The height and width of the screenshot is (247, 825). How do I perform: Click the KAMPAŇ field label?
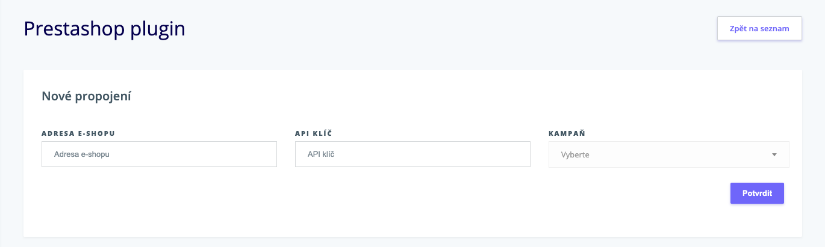[x=567, y=133]
